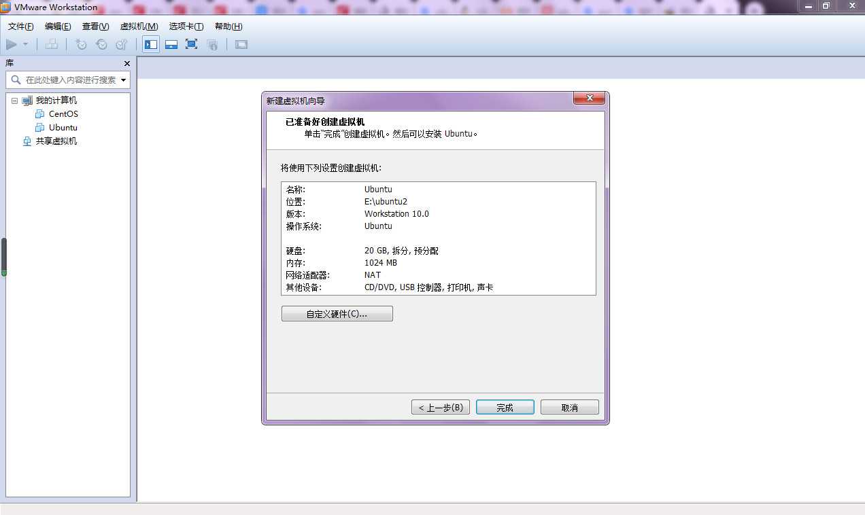Click the 我的计算机 computer icon
865x515 pixels.
coord(27,101)
